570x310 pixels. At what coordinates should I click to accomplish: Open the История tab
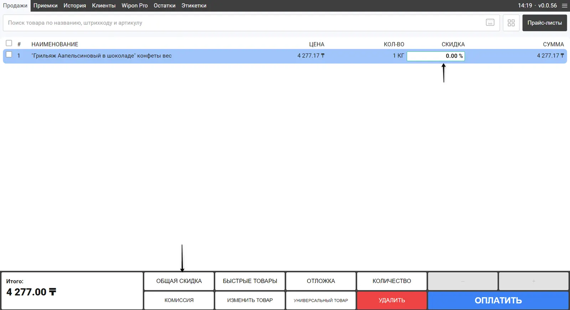pyautogui.click(x=74, y=6)
